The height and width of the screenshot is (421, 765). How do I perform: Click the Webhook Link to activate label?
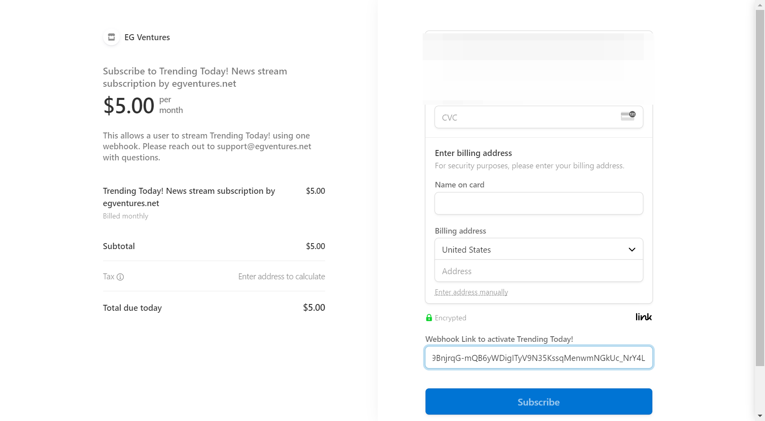pos(499,339)
